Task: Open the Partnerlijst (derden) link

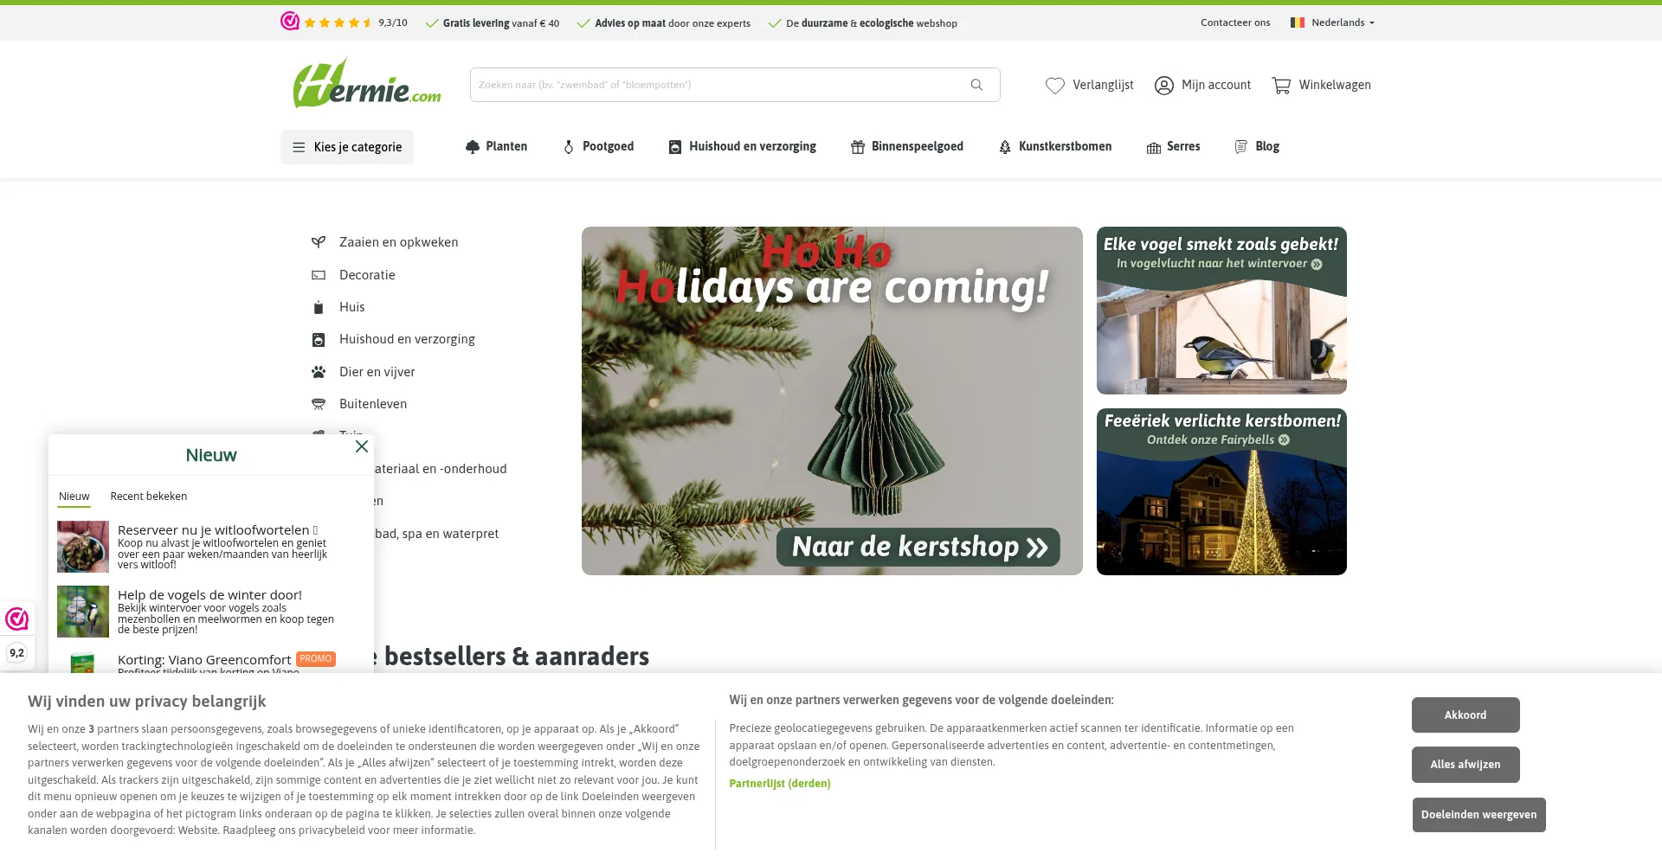Action: point(779,784)
